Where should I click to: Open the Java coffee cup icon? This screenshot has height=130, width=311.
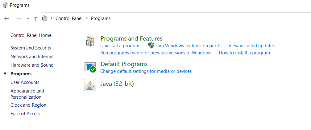coord(90,85)
